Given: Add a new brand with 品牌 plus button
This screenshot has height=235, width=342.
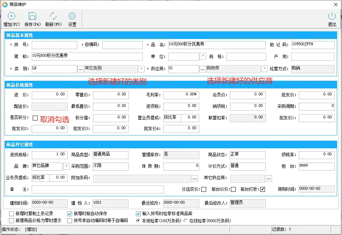Looking at the screenshot, I should pos(66,166).
